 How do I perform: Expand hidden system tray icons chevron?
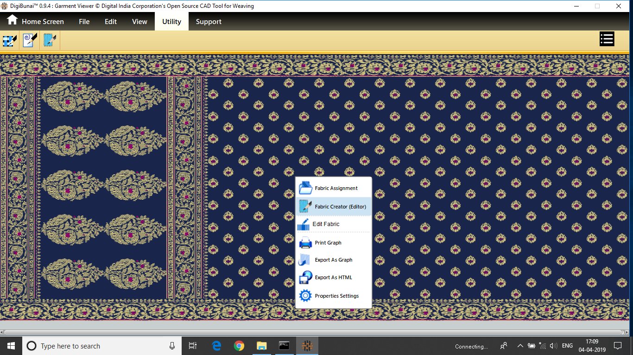pos(520,346)
